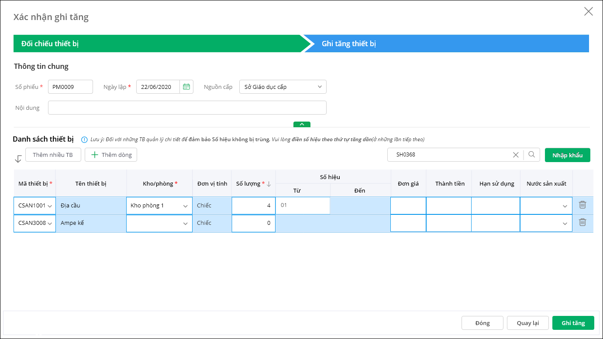
Task: Expand the Kho phòng 1 dropdown
Action: click(185, 206)
